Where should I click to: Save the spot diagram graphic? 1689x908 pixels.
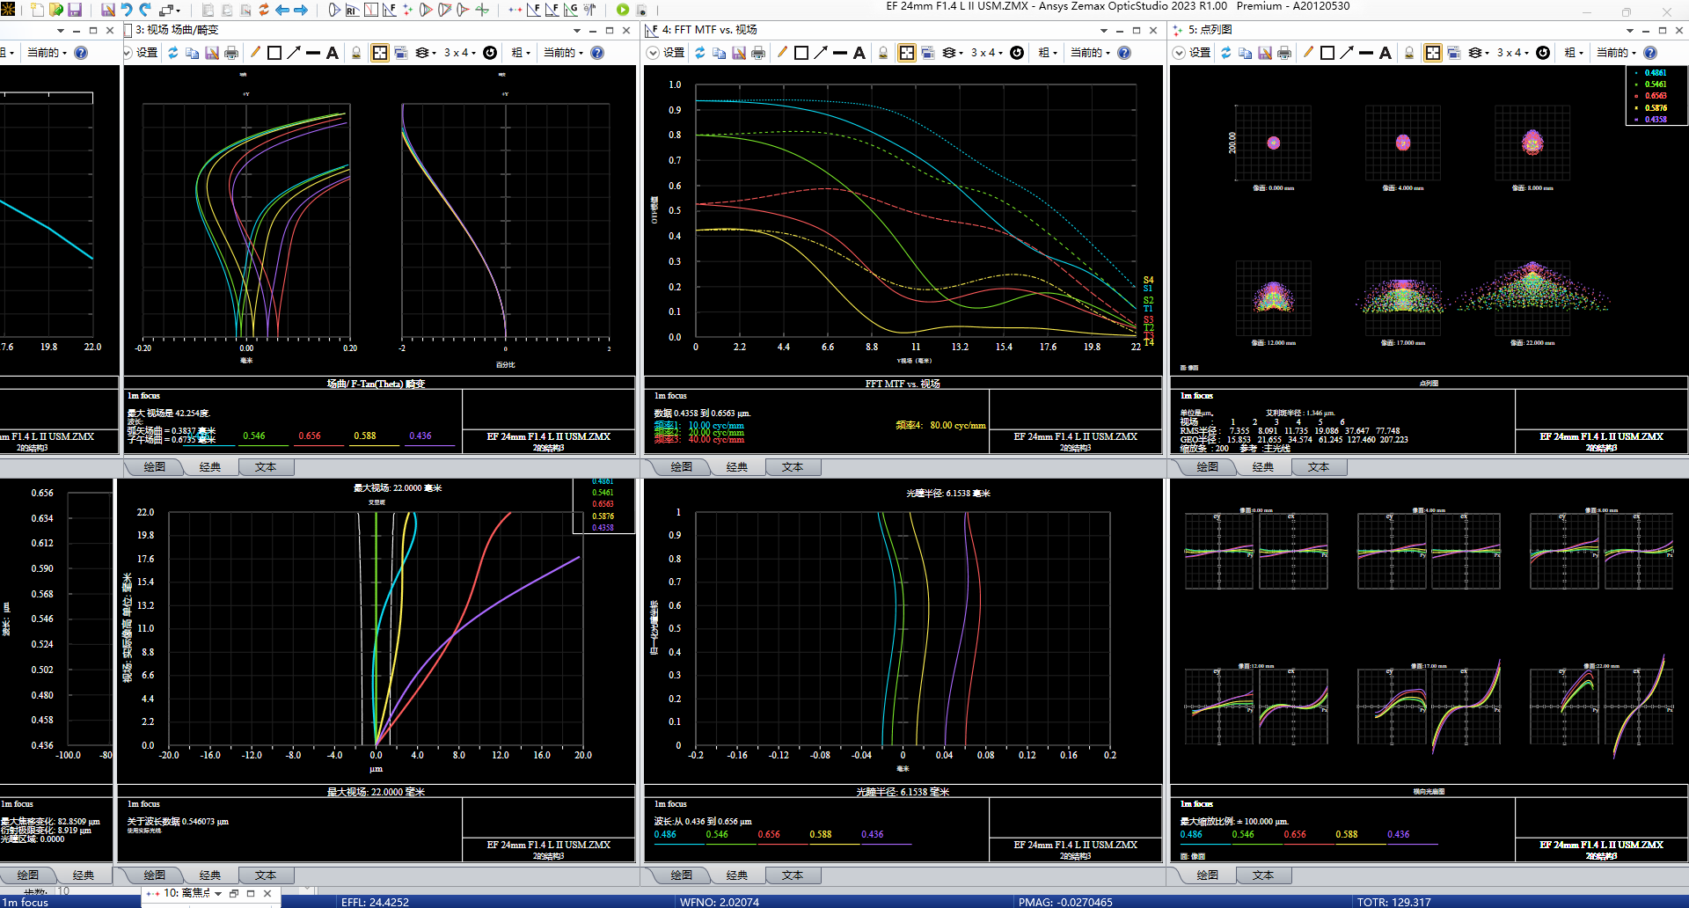[x=1265, y=53]
